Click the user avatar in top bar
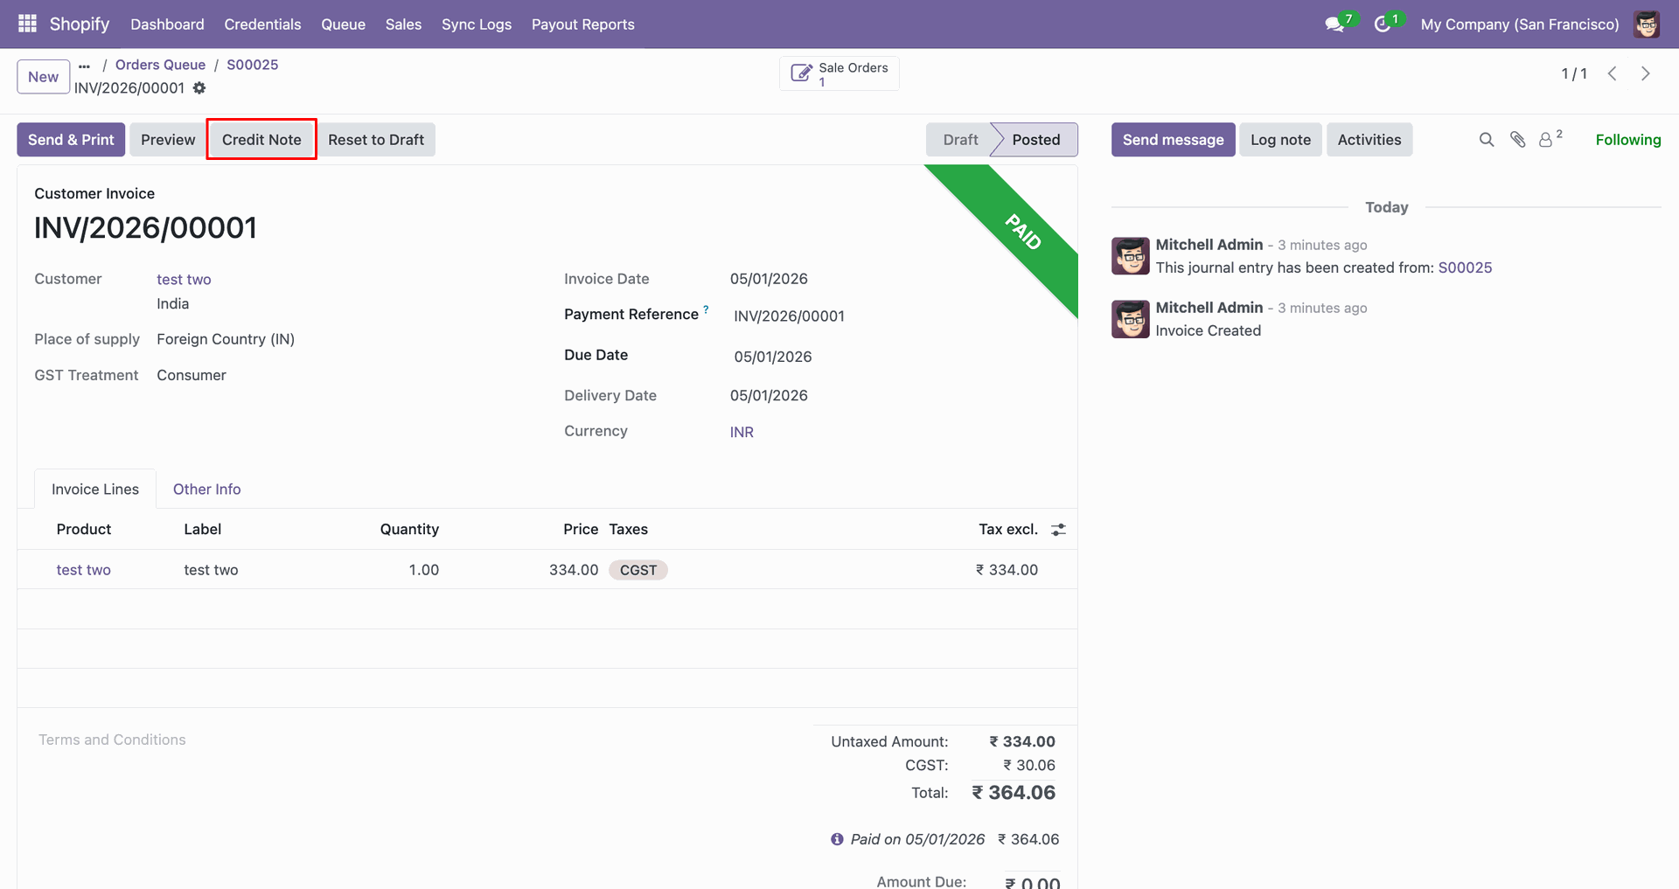Viewport: 1679px width, 889px height. pyautogui.click(x=1647, y=24)
